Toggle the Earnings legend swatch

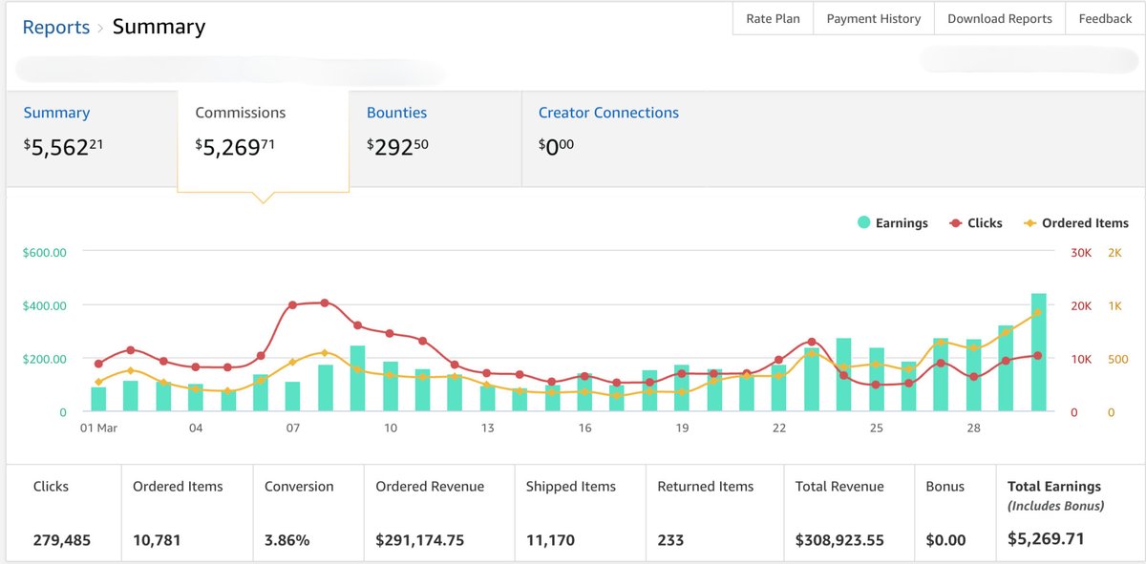click(863, 222)
